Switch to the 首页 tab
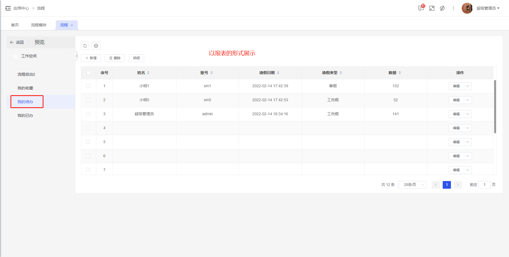509x257 pixels. click(15, 25)
